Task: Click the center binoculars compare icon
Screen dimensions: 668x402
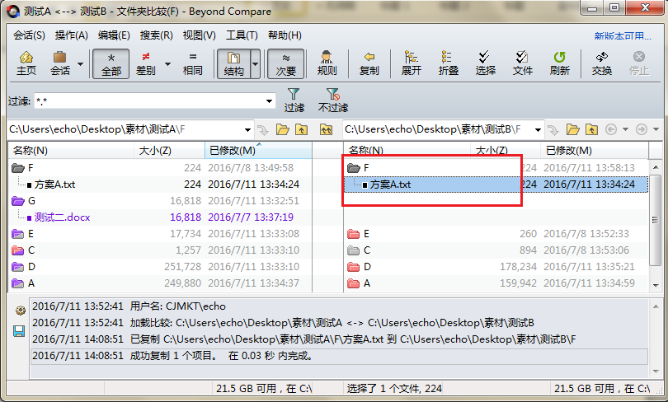Action: coord(327,130)
